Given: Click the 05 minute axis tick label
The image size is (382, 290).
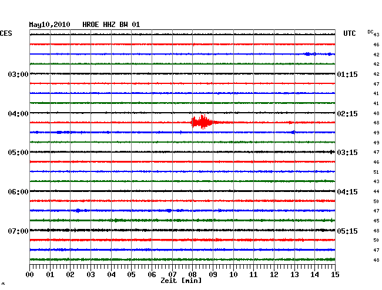Looking at the screenshot, I should 131,274.
